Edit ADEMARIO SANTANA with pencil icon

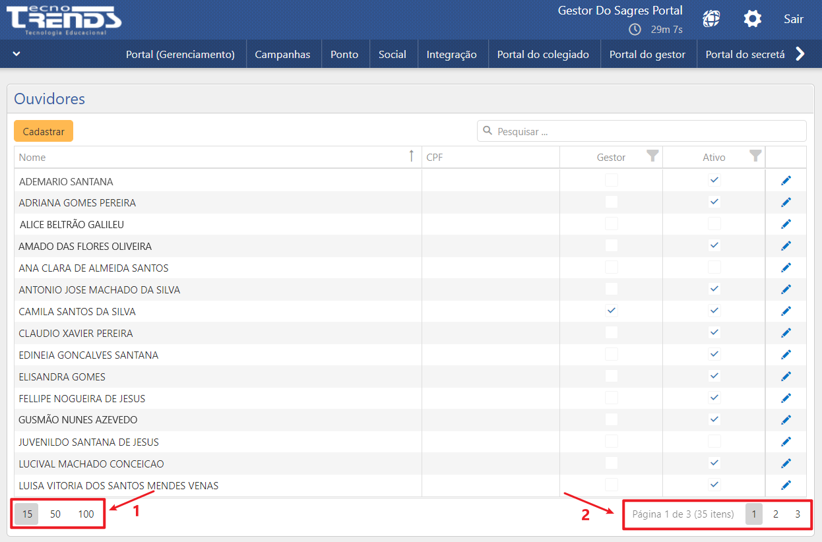[x=785, y=181]
